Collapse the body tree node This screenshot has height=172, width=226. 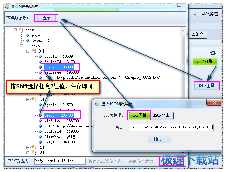pos(15,30)
